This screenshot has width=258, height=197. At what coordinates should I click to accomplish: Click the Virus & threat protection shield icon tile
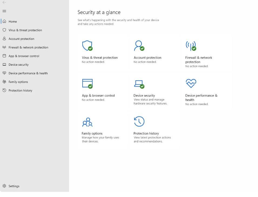(x=87, y=46)
